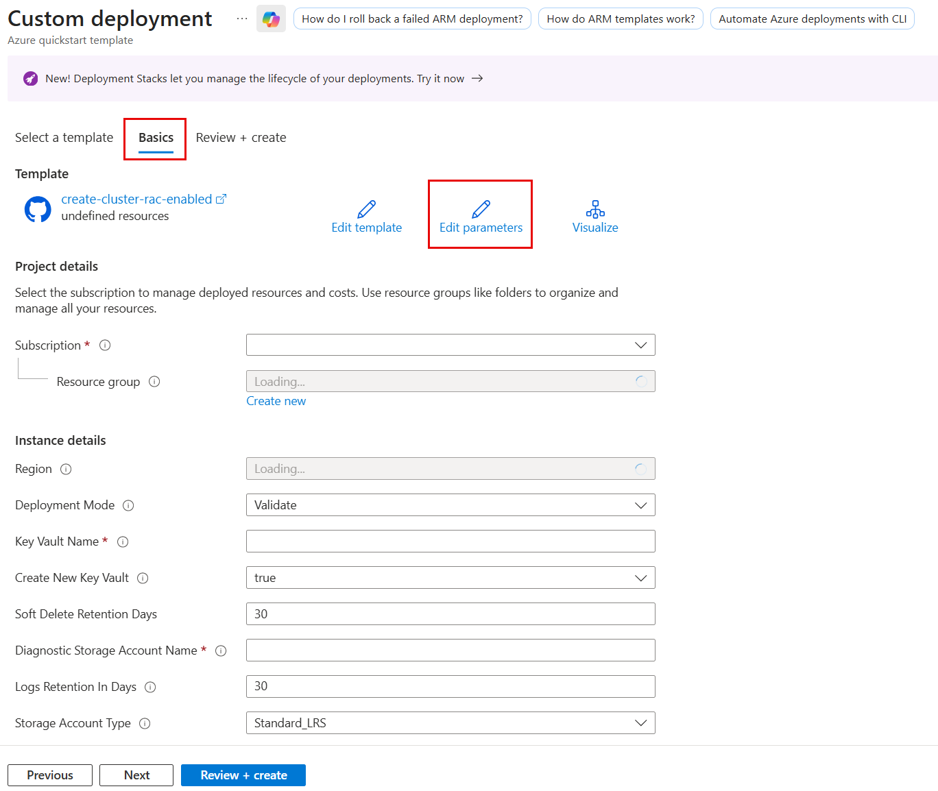Open the Visualize diagram icon

tap(594, 209)
